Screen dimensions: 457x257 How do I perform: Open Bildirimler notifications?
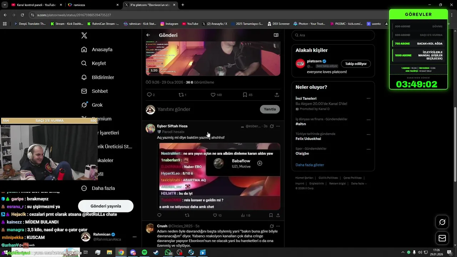97,77
